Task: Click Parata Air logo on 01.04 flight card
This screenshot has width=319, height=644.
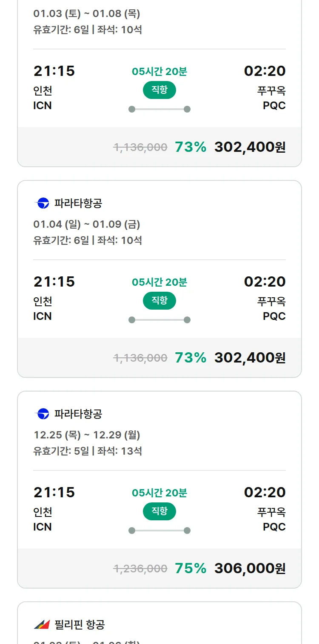Action: click(x=42, y=203)
